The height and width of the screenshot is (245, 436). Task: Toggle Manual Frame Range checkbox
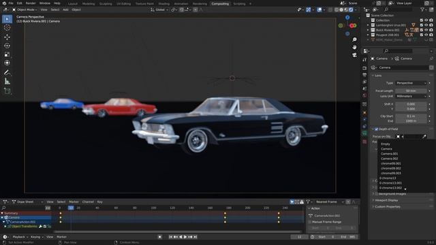tap(310, 222)
